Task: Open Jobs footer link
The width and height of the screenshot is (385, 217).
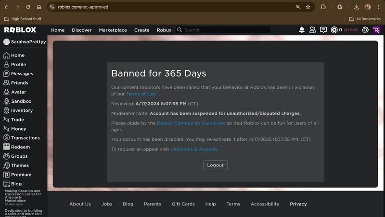Action: click(107, 204)
